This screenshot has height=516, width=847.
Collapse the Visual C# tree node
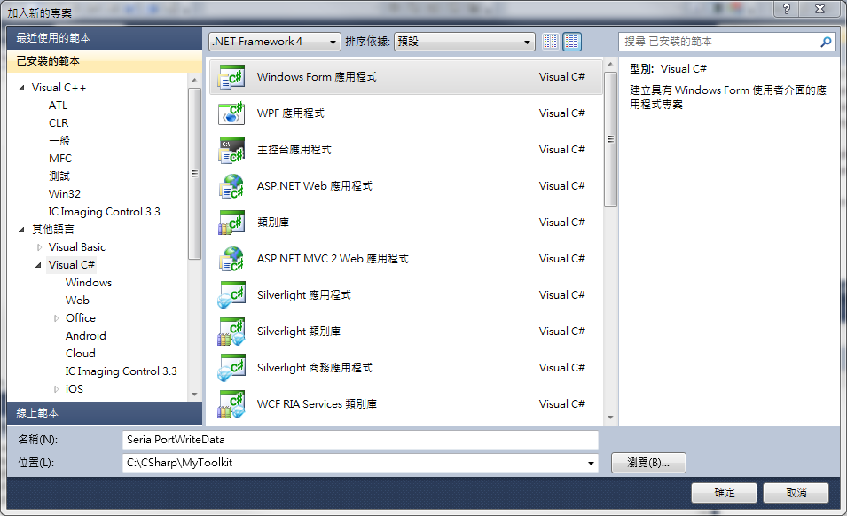point(38,265)
